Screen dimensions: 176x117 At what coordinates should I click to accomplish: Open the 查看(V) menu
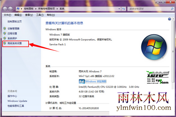[x=29, y=15]
